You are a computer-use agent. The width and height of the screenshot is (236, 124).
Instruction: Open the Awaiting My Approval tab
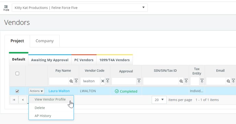(x=50, y=60)
